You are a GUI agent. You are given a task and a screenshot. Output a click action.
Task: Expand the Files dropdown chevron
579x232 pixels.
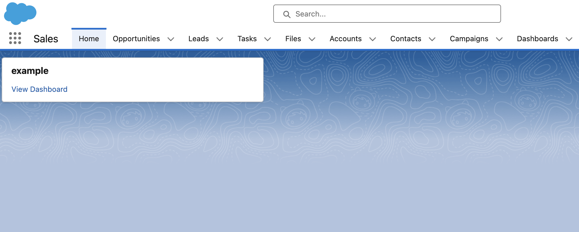312,39
